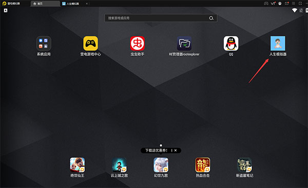Switch to the 首页 home tab
The image size is (308, 188).
[x=45, y=4]
